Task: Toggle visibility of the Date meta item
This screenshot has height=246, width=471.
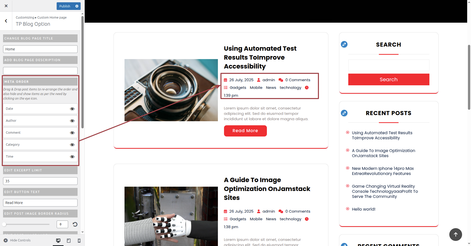Action: click(x=72, y=109)
